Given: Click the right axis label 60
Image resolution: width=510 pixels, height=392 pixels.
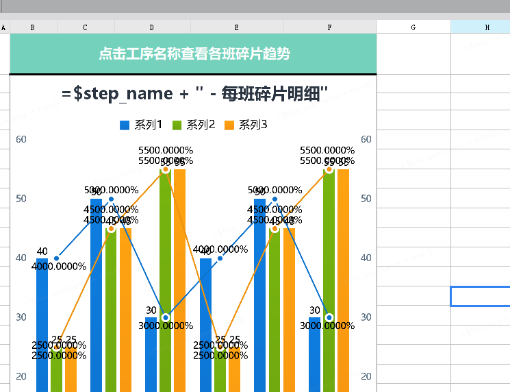Looking at the screenshot, I should pos(366,139).
